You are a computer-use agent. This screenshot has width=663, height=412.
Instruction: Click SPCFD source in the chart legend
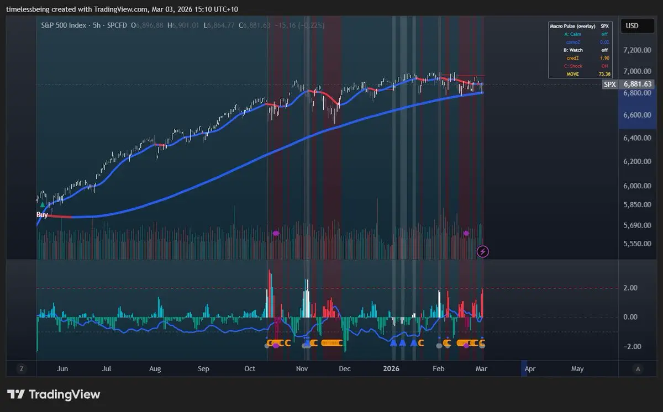pyautogui.click(x=116, y=25)
